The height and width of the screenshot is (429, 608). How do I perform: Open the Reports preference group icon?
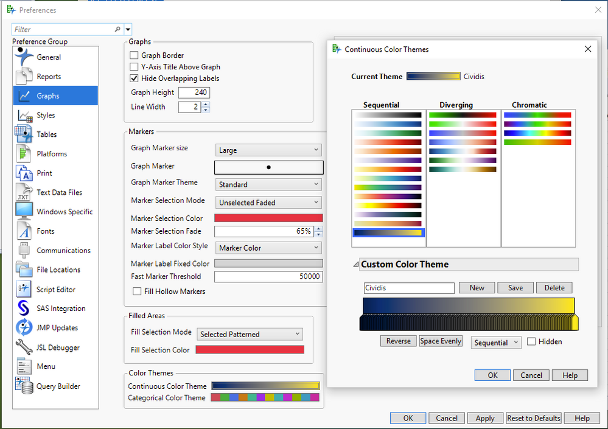click(24, 76)
